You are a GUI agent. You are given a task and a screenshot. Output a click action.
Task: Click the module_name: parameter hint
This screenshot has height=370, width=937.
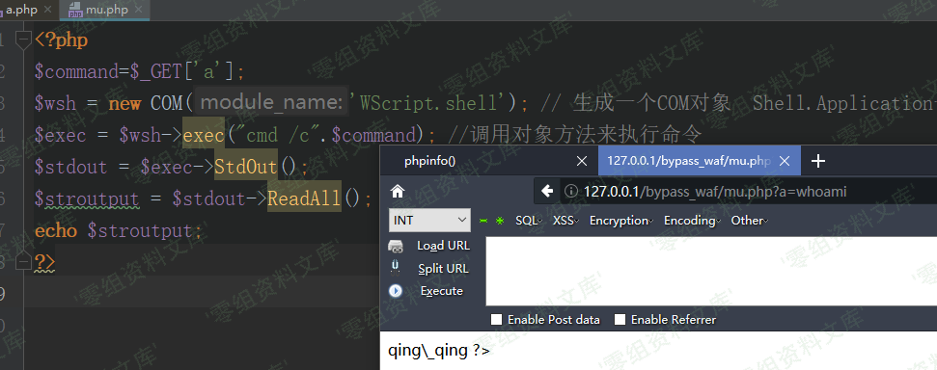[x=271, y=103]
